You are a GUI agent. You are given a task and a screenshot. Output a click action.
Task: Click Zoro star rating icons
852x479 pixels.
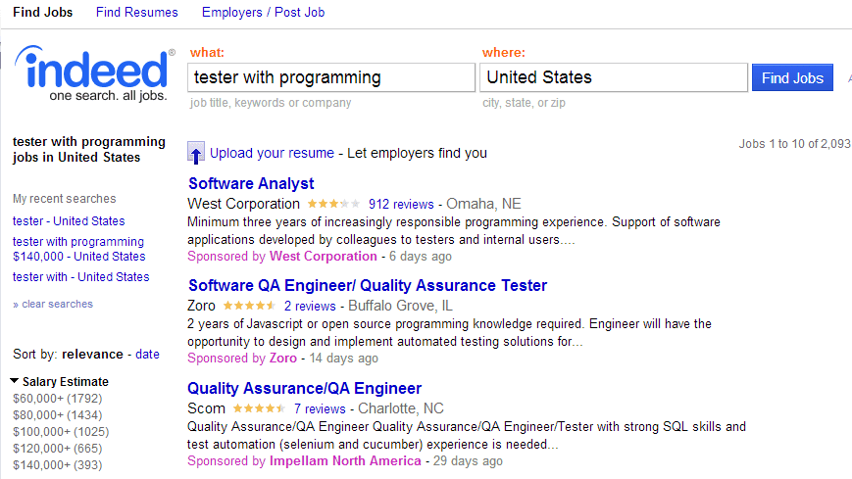[x=249, y=307]
